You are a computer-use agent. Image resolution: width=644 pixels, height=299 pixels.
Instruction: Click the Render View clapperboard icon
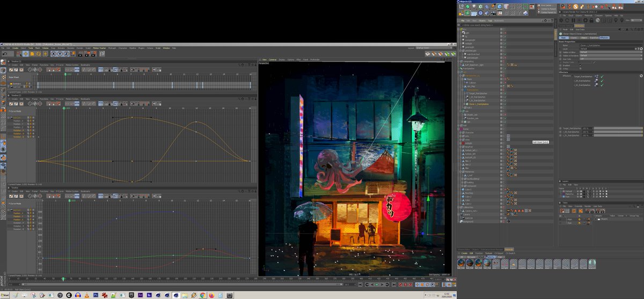[80, 54]
